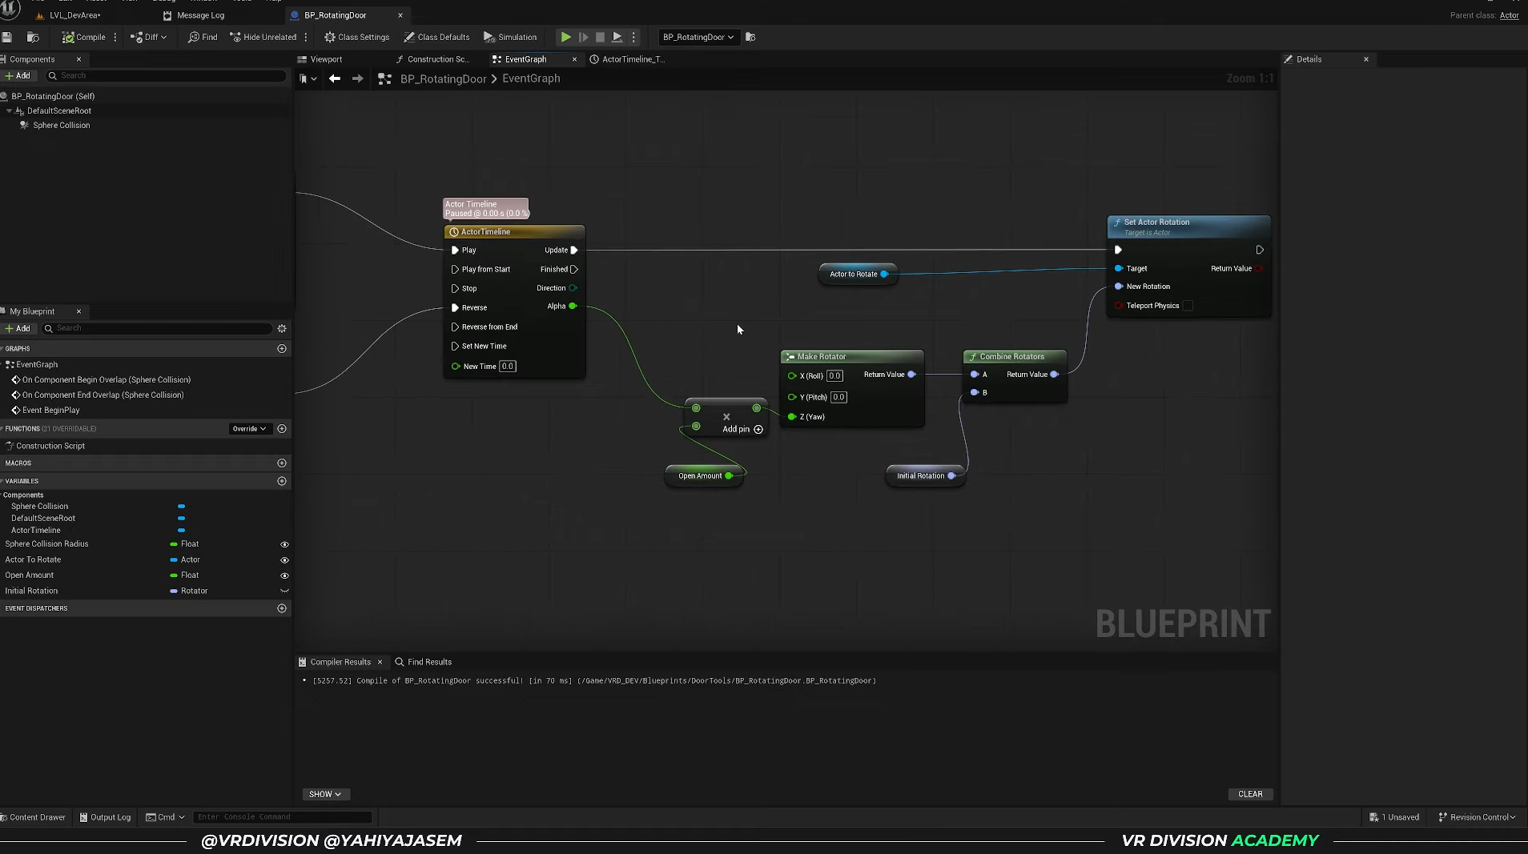The image size is (1528, 854).
Task: Open My Blueprint settings gear
Action: tap(282, 328)
